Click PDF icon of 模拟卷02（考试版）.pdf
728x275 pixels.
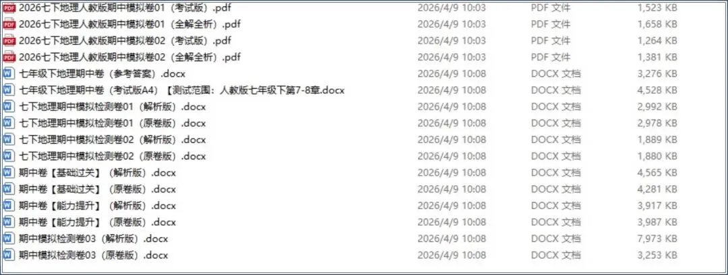[x=9, y=41]
